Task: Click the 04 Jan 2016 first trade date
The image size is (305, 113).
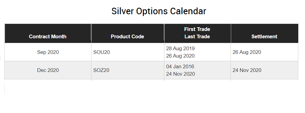Action: [180, 66]
